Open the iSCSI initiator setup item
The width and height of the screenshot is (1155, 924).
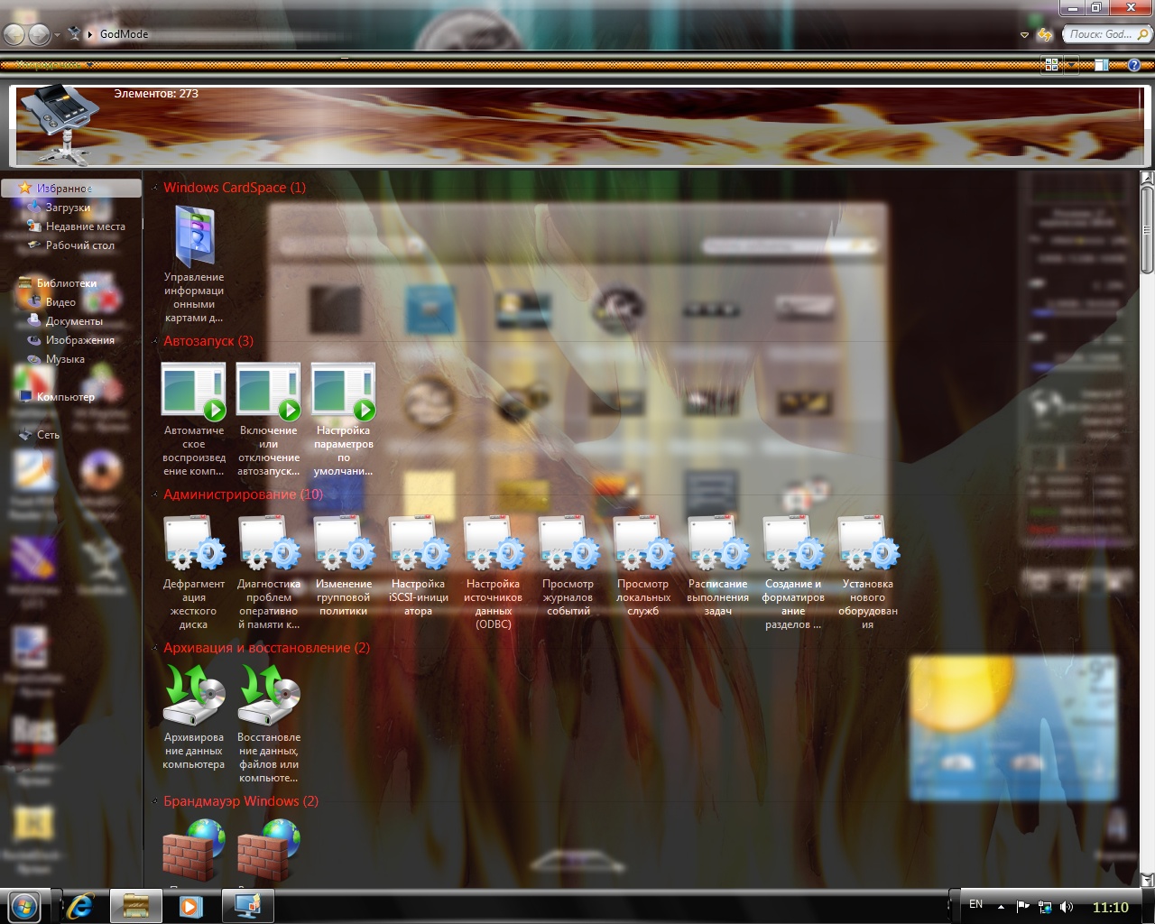[x=419, y=567]
